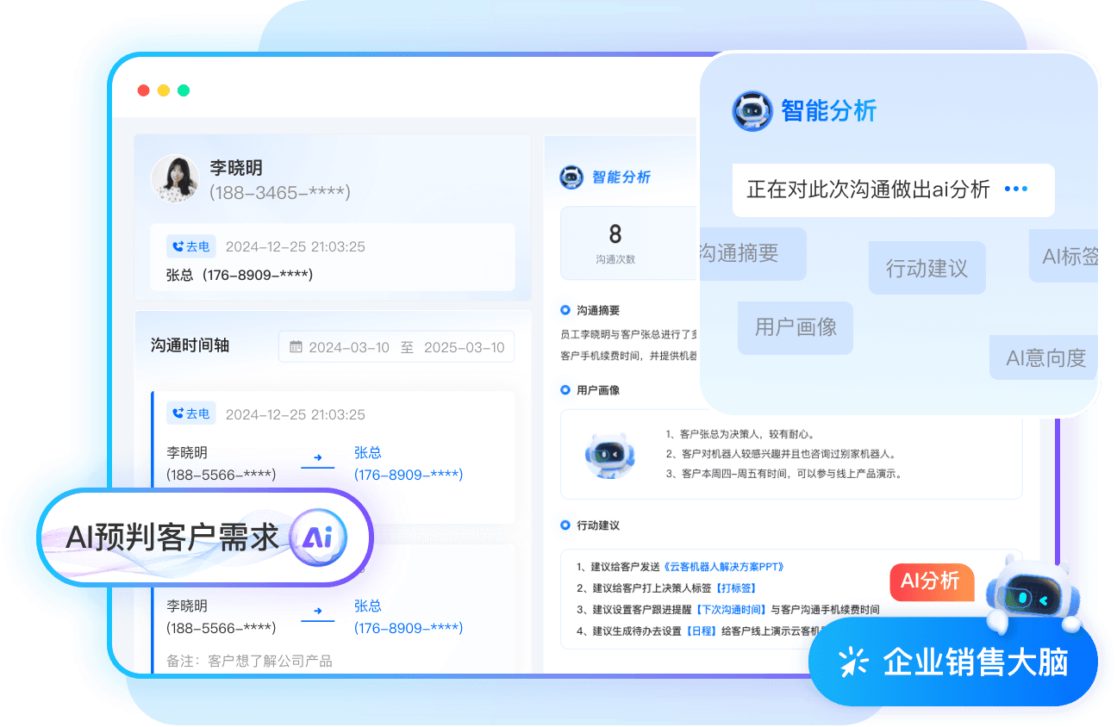This screenshot has width=1117, height=727.
Task: Click the red close window dot
Action: pos(144,90)
